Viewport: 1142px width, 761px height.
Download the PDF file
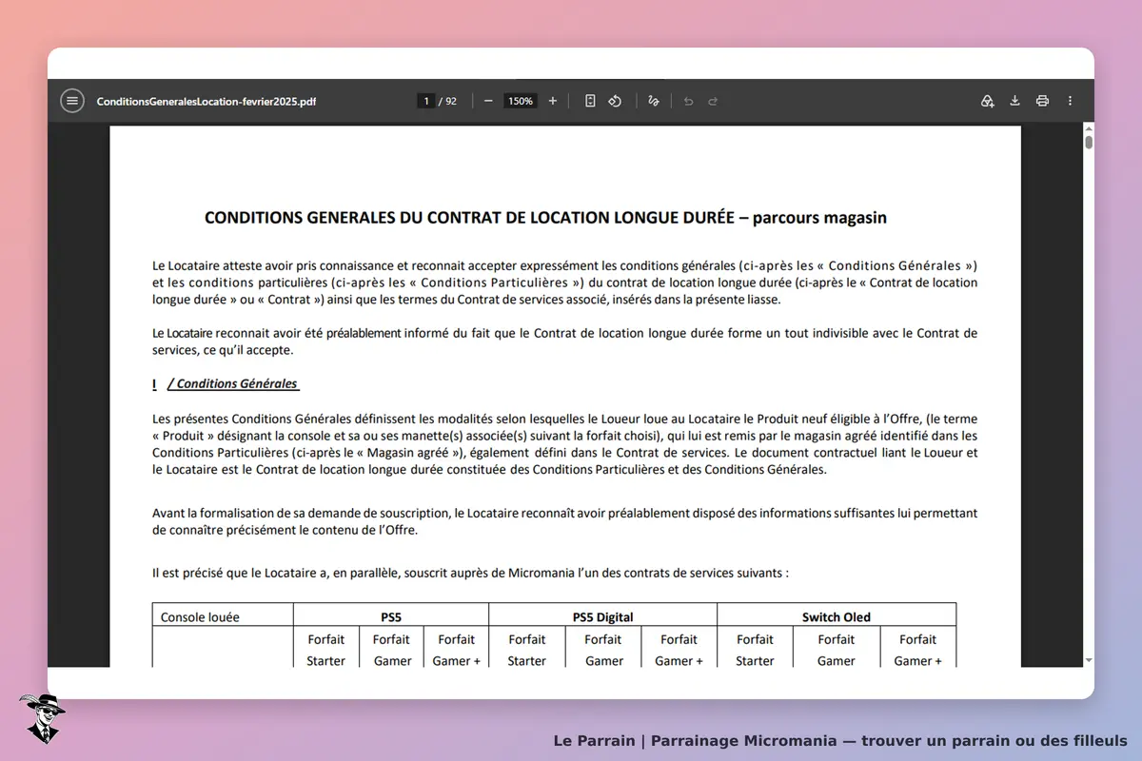point(1015,101)
